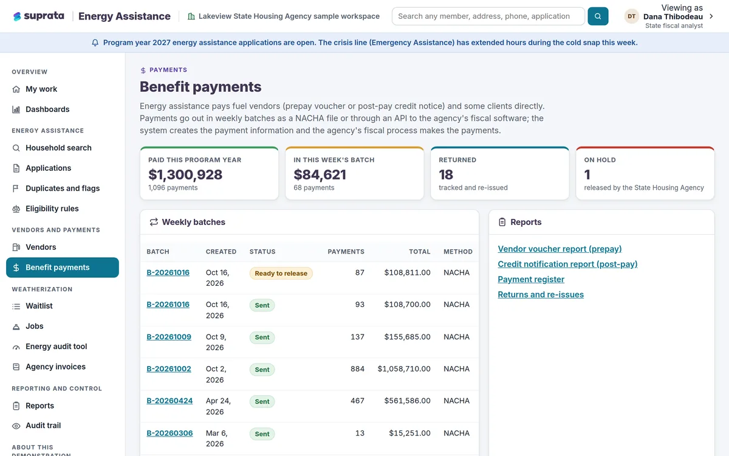
Task: Click the DT user avatar
Action: (632, 16)
